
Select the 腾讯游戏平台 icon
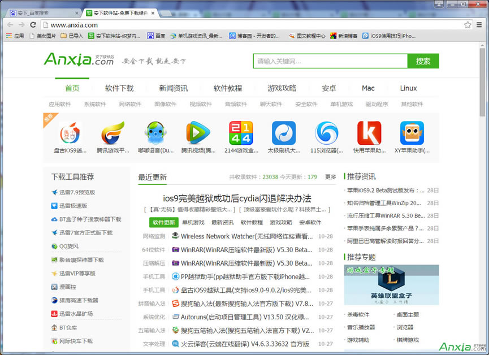(112, 134)
